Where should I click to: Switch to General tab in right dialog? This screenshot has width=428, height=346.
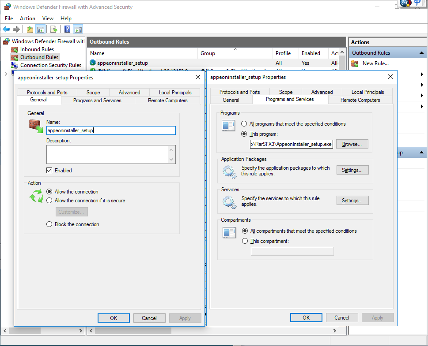231,100
